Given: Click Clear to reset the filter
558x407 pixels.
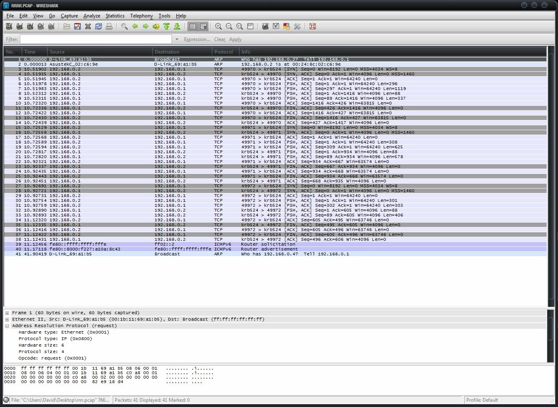Looking at the screenshot, I should point(219,39).
